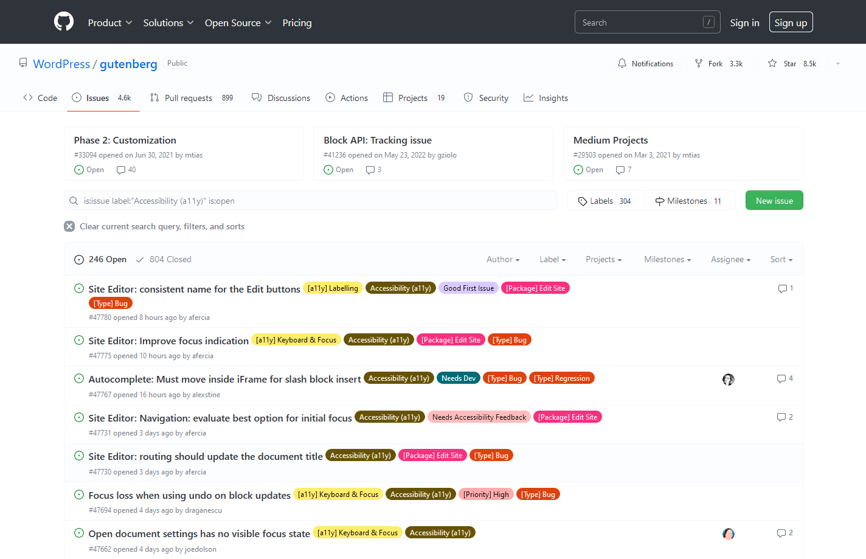Click the green New issue button
The image size is (866, 559).
(x=774, y=201)
